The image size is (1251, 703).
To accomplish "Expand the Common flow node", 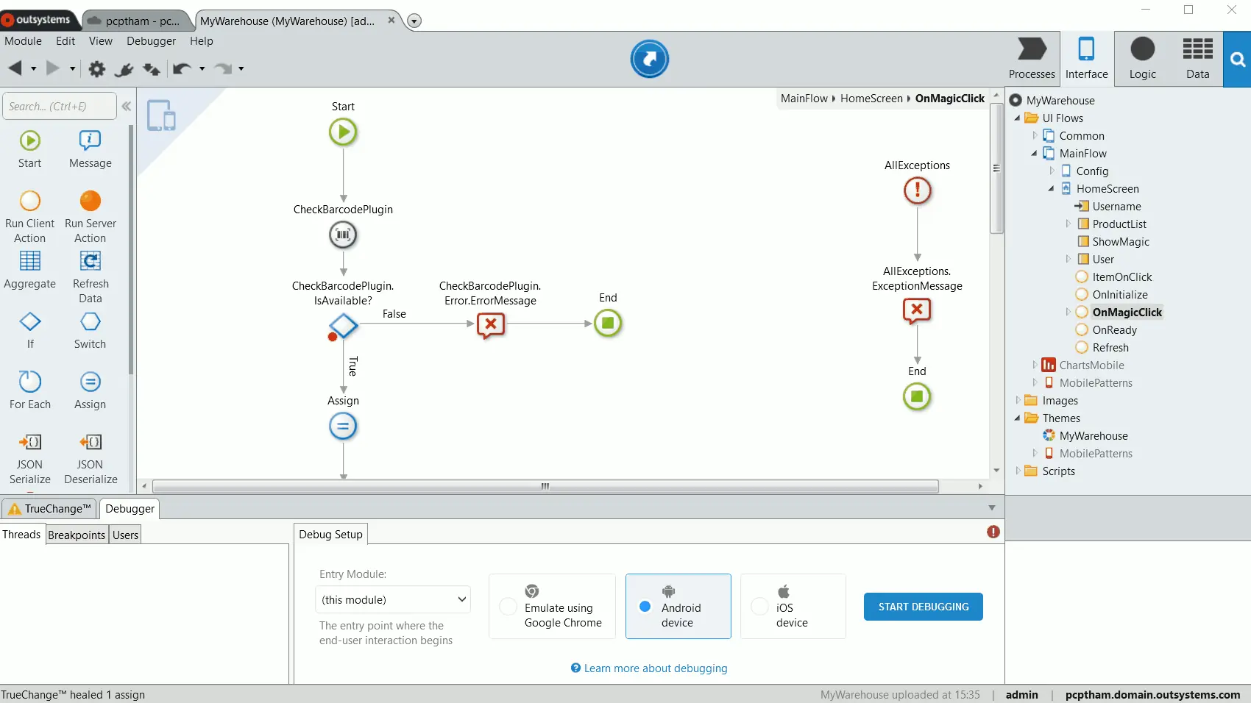I will click(x=1035, y=136).
